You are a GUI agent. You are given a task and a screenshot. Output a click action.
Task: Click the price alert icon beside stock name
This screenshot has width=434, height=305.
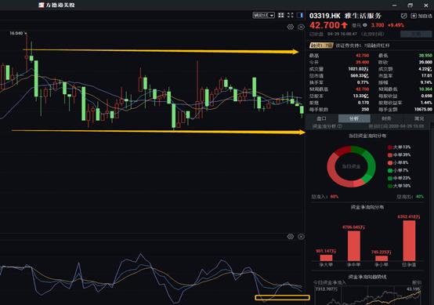pos(403,16)
